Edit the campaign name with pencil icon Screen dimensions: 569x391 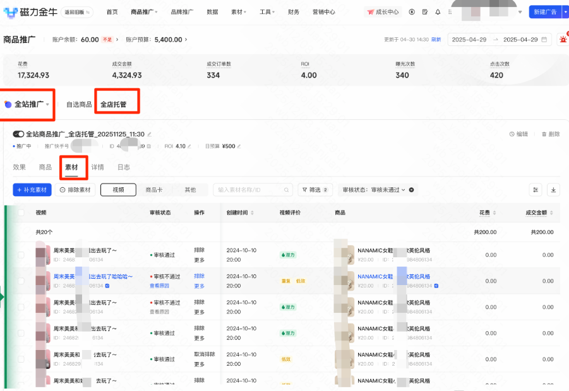click(x=149, y=134)
